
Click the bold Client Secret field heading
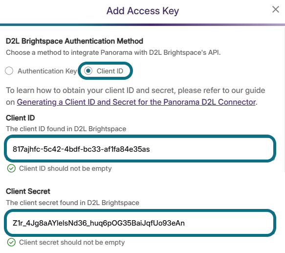tap(28, 191)
